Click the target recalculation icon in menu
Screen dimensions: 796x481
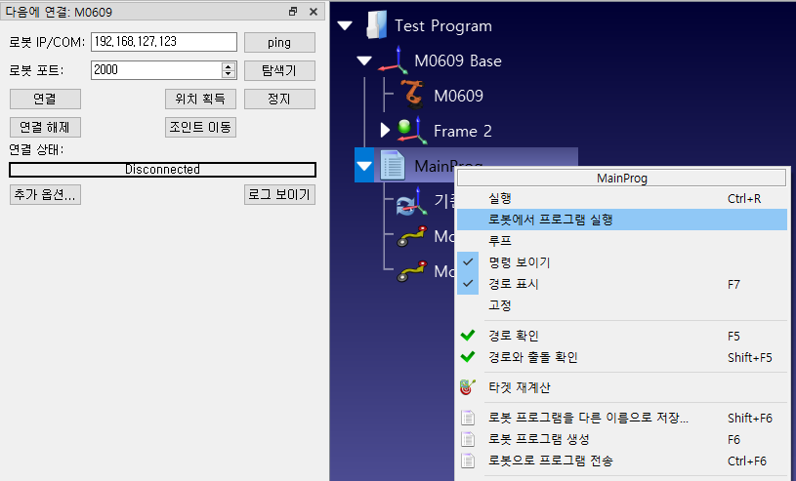click(468, 387)
